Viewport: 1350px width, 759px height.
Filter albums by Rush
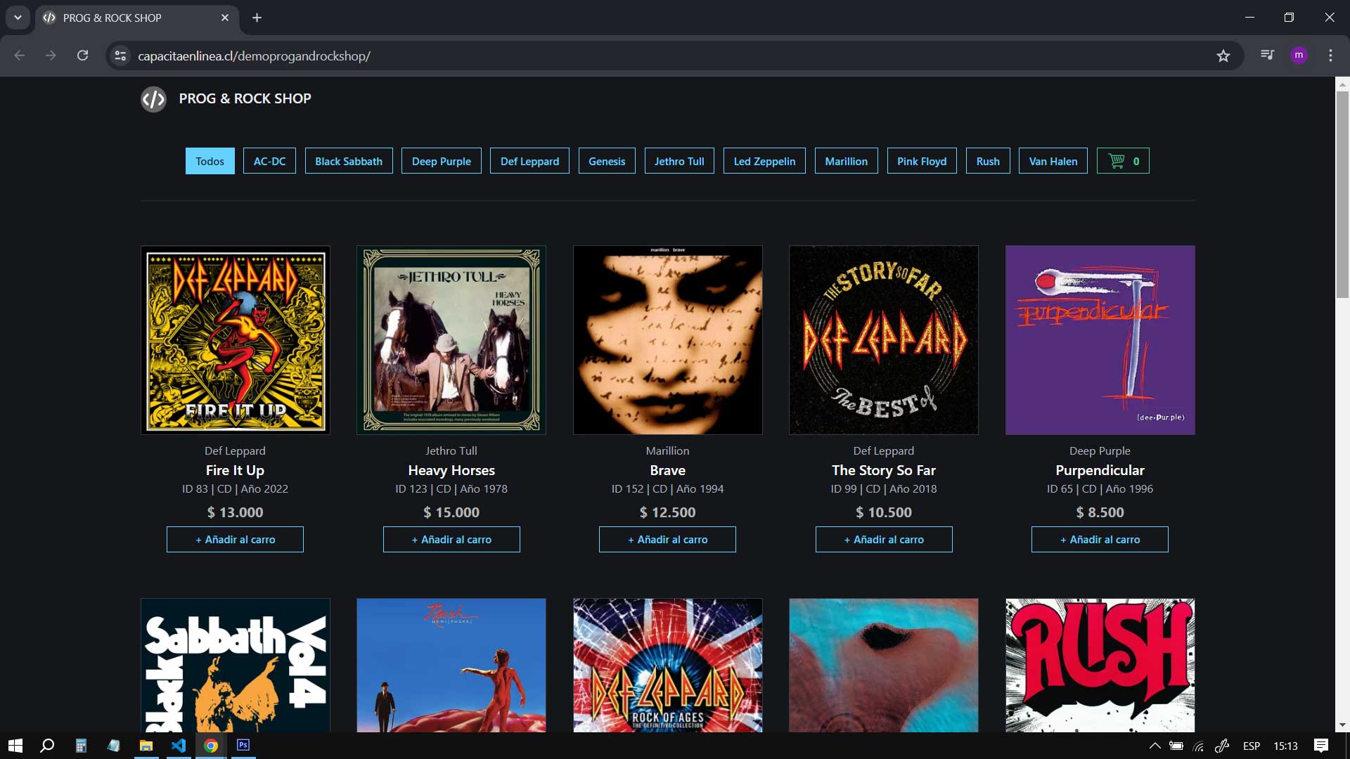point(988,161)
